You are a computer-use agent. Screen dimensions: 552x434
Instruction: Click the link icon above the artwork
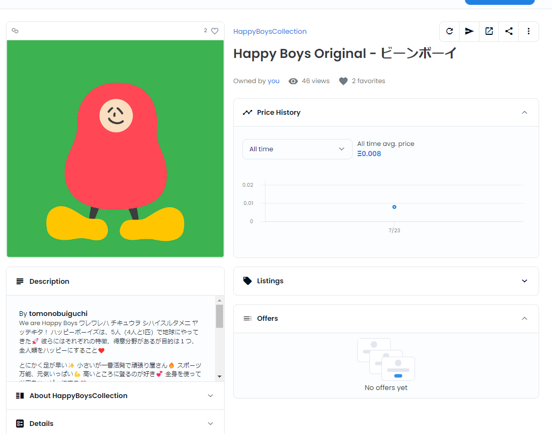tap(15, 31)
